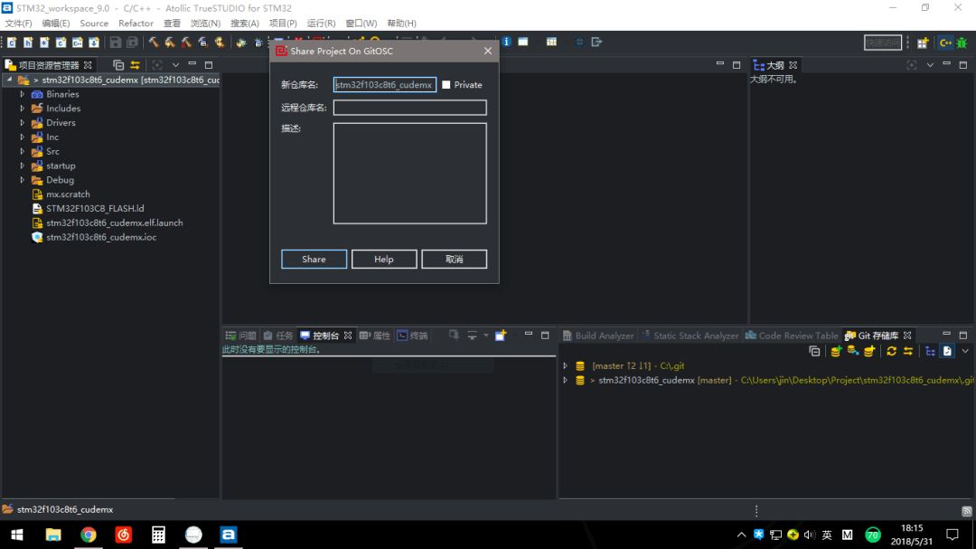The height and width of the screenshot is (549, 976).
Task: Click the 描述 description text area
Action: click(x=409, y=174)
